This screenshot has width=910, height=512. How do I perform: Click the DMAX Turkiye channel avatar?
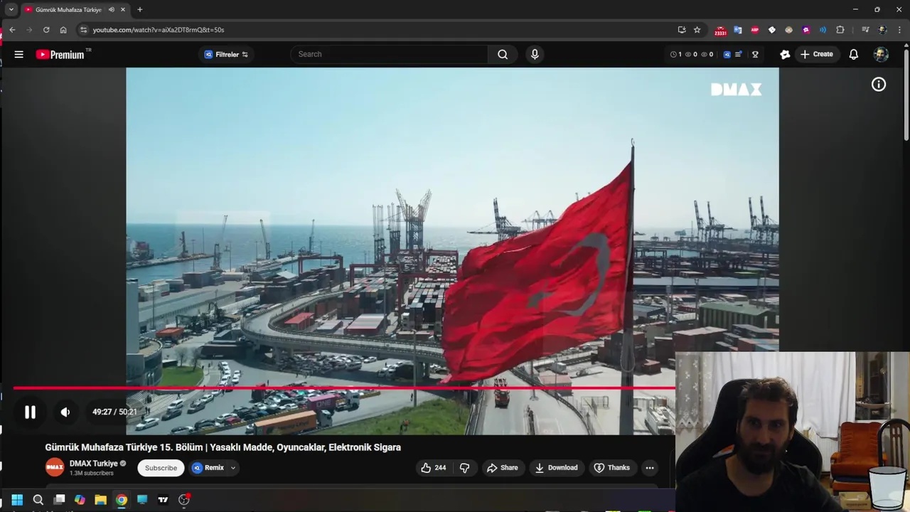click(55, 467)
